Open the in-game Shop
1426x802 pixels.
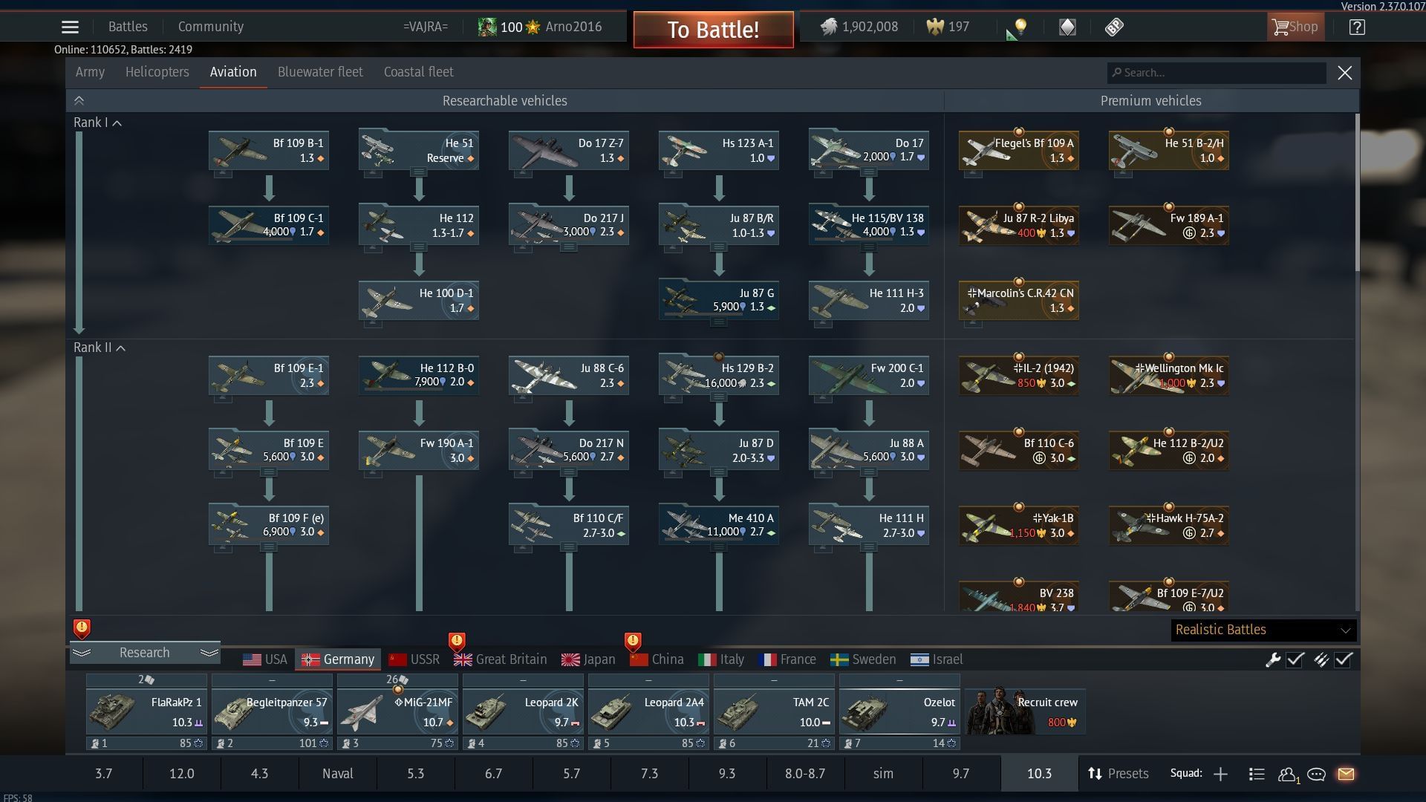(1295, 26)
